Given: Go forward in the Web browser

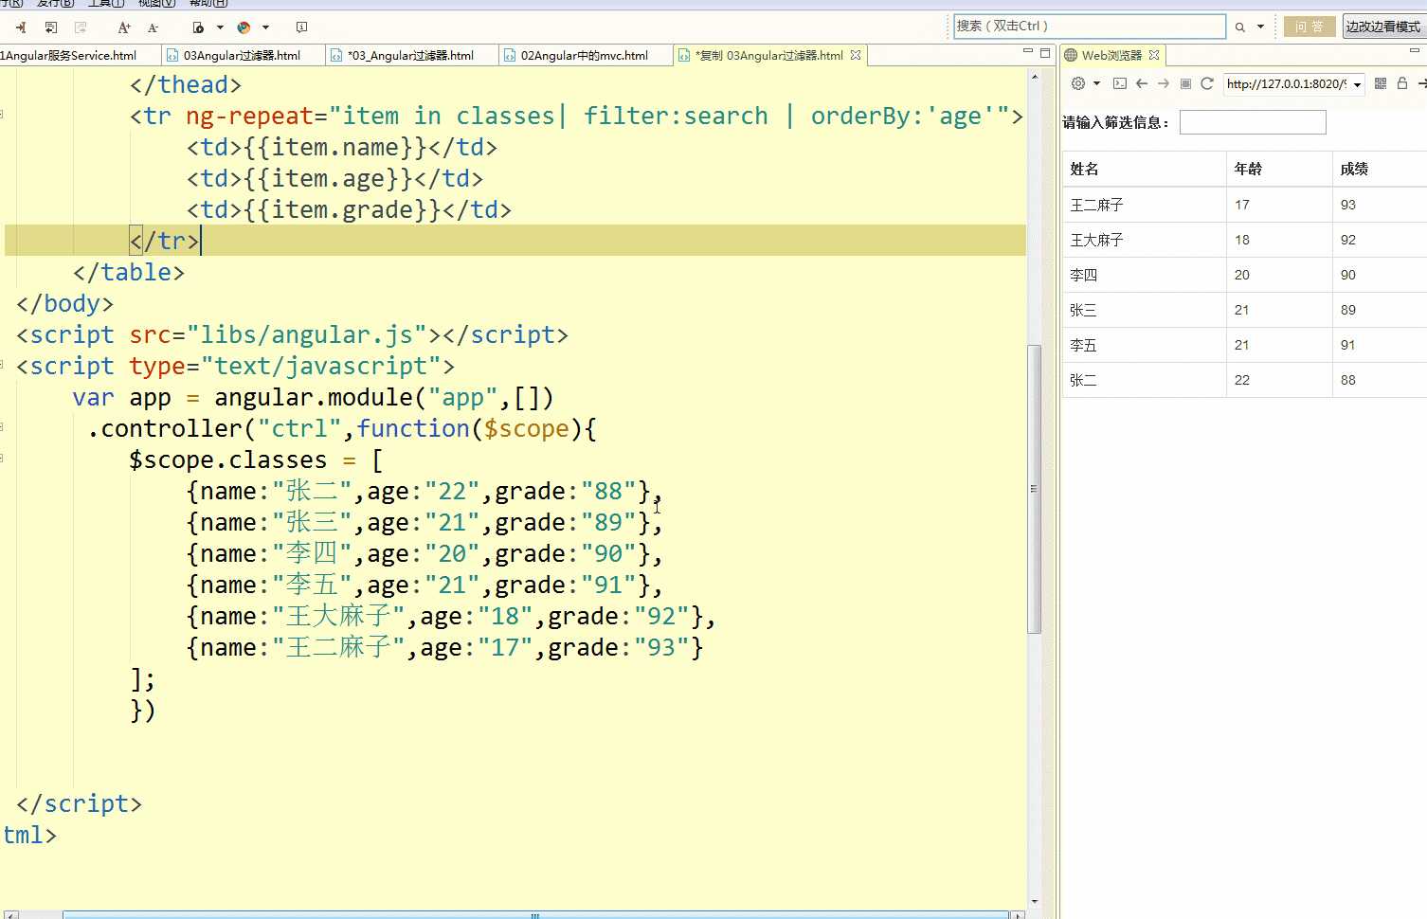Looking at the screenshot, I should (x=1164, y=83).
